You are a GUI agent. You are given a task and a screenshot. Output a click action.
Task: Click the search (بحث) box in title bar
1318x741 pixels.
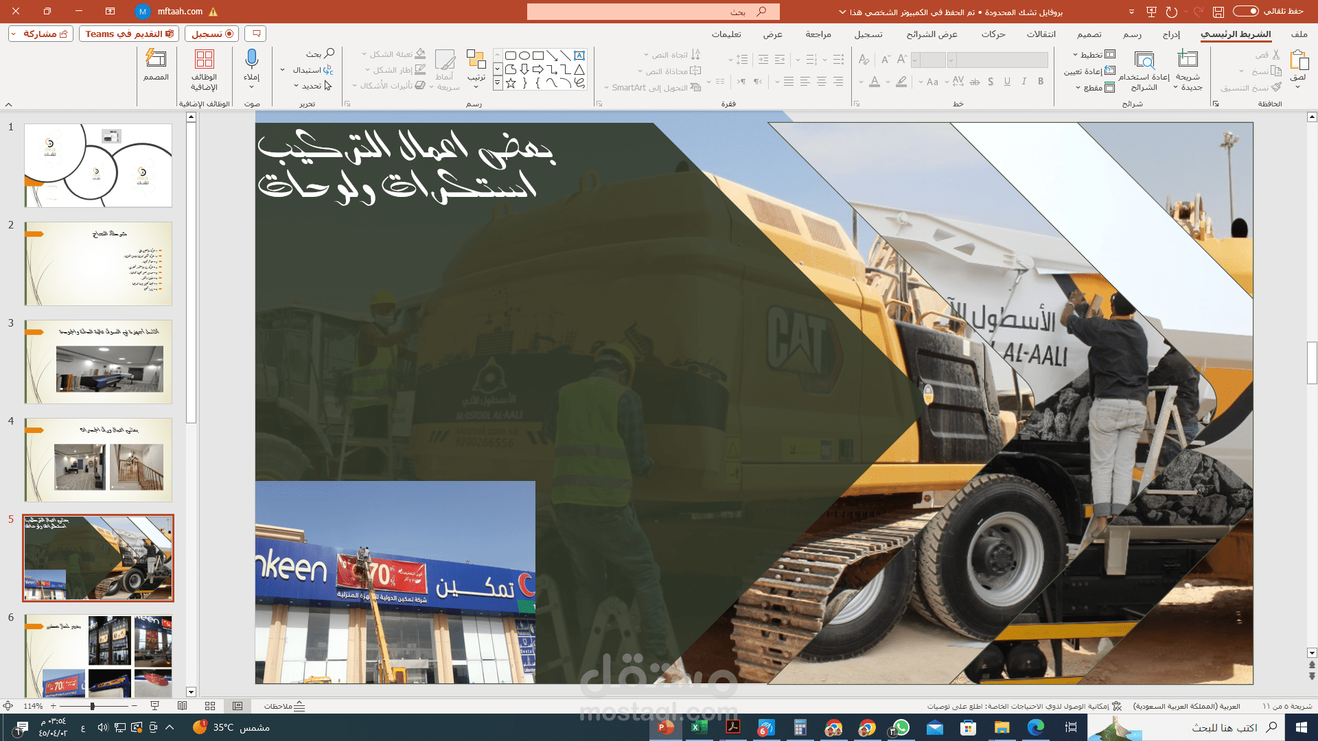(x=653, y=12)
